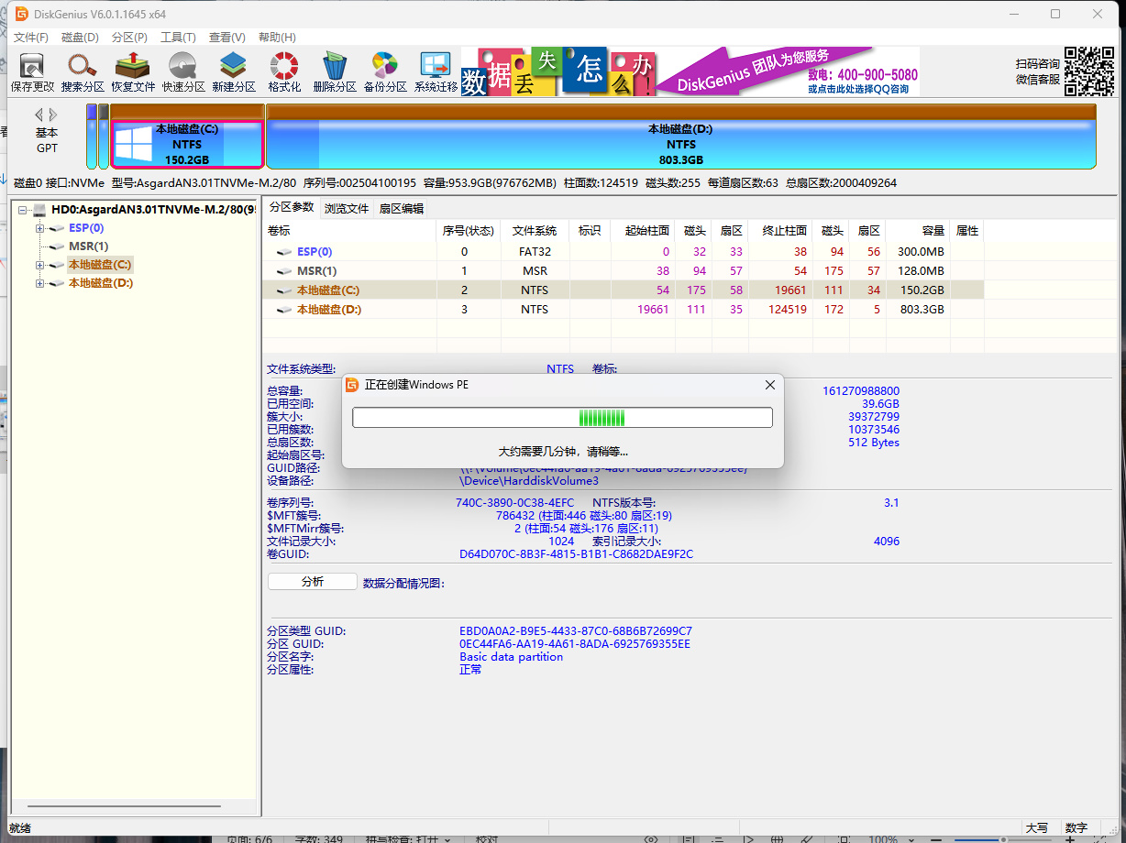Click the 容量 column header
The width and height of the screenshot is (1126, 843).
point(918,231)
